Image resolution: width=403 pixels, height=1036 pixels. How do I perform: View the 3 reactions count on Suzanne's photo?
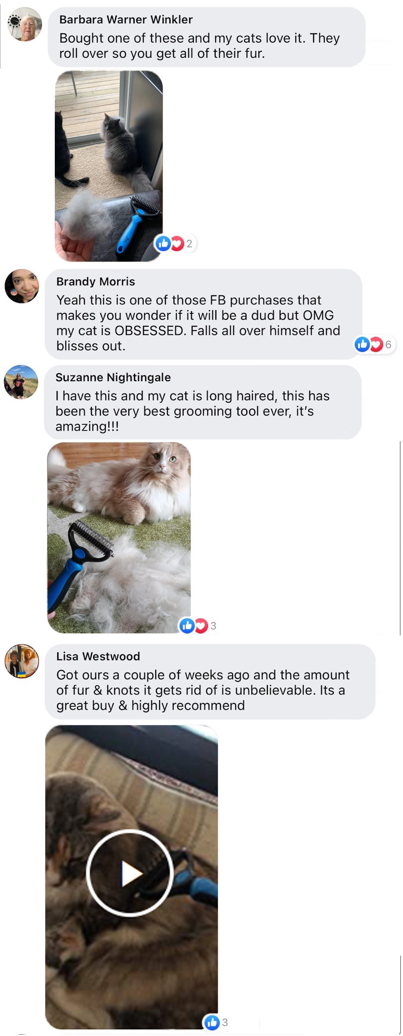pos(213,625)
